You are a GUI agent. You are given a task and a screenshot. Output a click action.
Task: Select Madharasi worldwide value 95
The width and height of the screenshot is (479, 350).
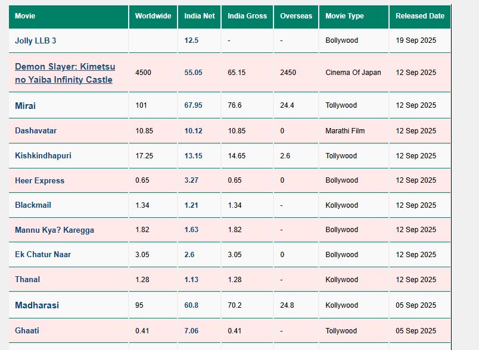[x=139, y=305]
